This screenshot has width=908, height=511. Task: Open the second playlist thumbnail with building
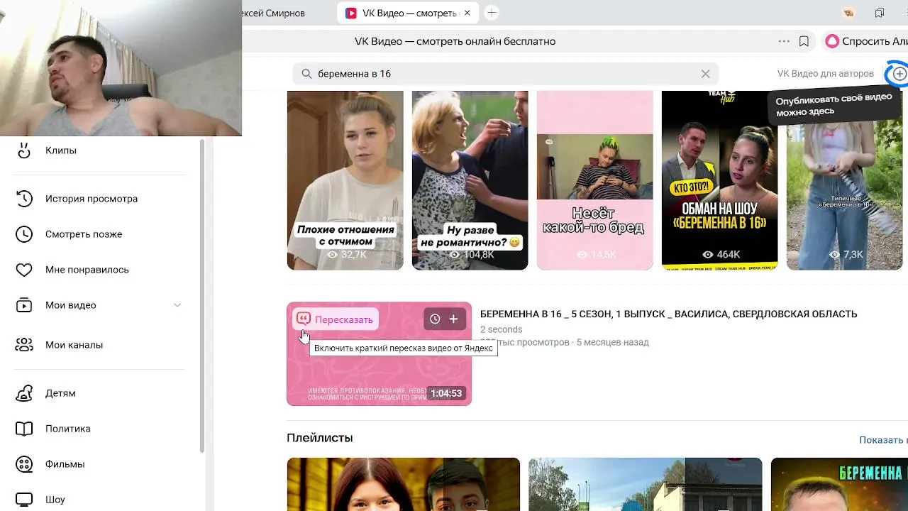645,484
